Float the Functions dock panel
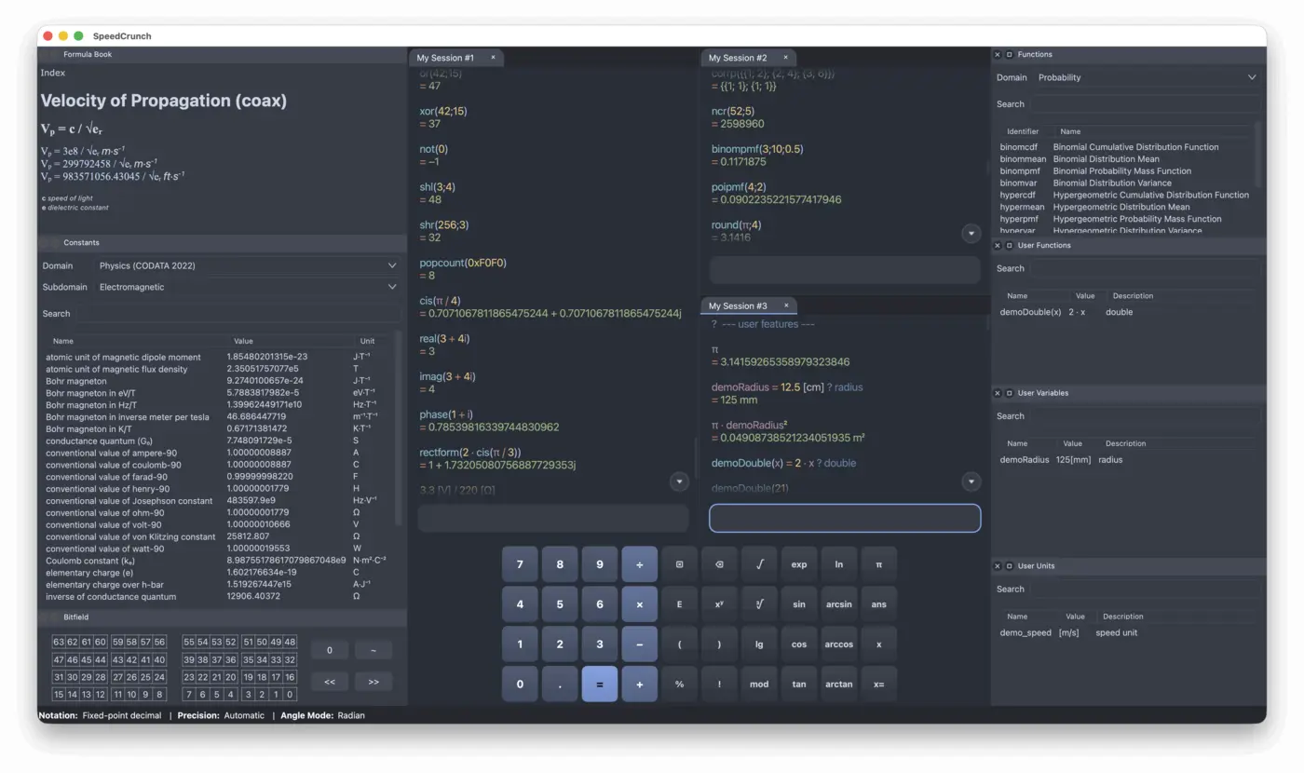The image size is (1304, 773). pos(1009,55)
